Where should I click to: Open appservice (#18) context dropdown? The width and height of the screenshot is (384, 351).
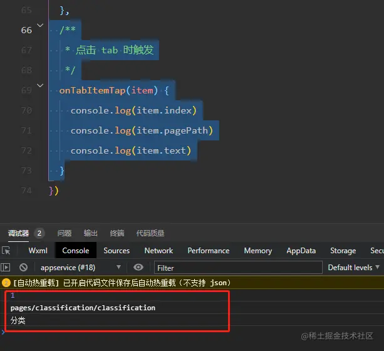(81, 268)
